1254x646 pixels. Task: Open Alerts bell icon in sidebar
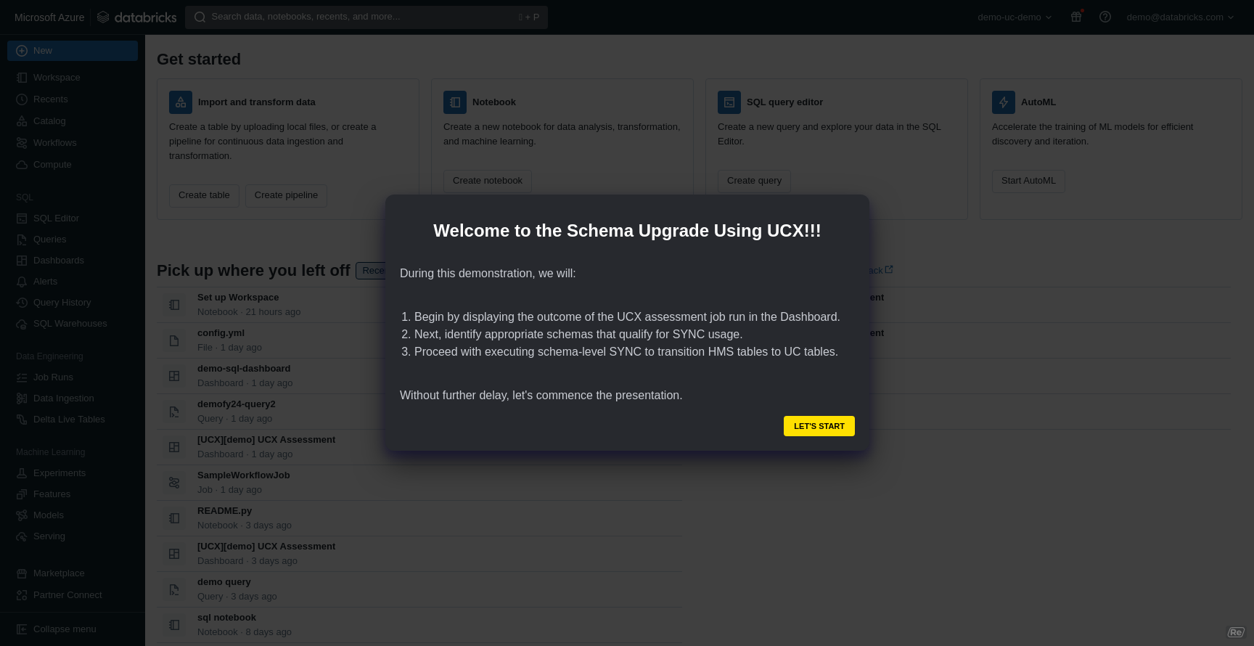click(x=22, y=282)
